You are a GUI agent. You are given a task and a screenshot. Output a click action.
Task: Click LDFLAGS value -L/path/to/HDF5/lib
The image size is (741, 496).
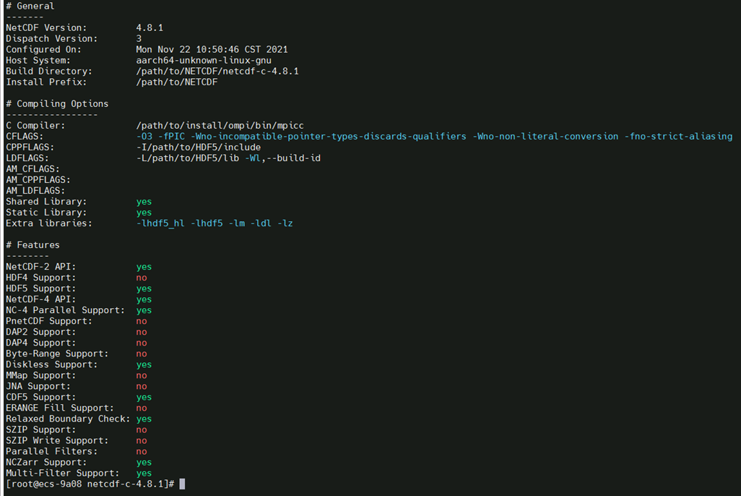pos(188,158)
